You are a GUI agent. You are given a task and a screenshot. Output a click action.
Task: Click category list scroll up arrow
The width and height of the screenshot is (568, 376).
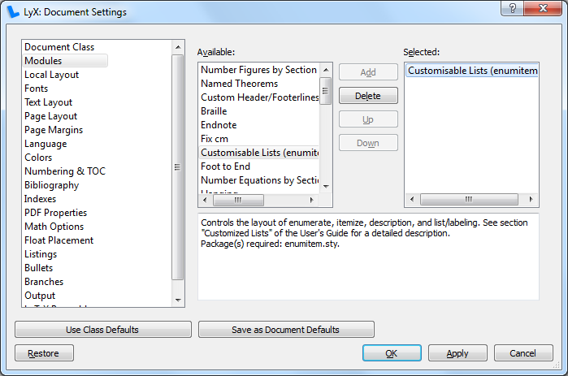pyautogui.click(x=178, y=47)
